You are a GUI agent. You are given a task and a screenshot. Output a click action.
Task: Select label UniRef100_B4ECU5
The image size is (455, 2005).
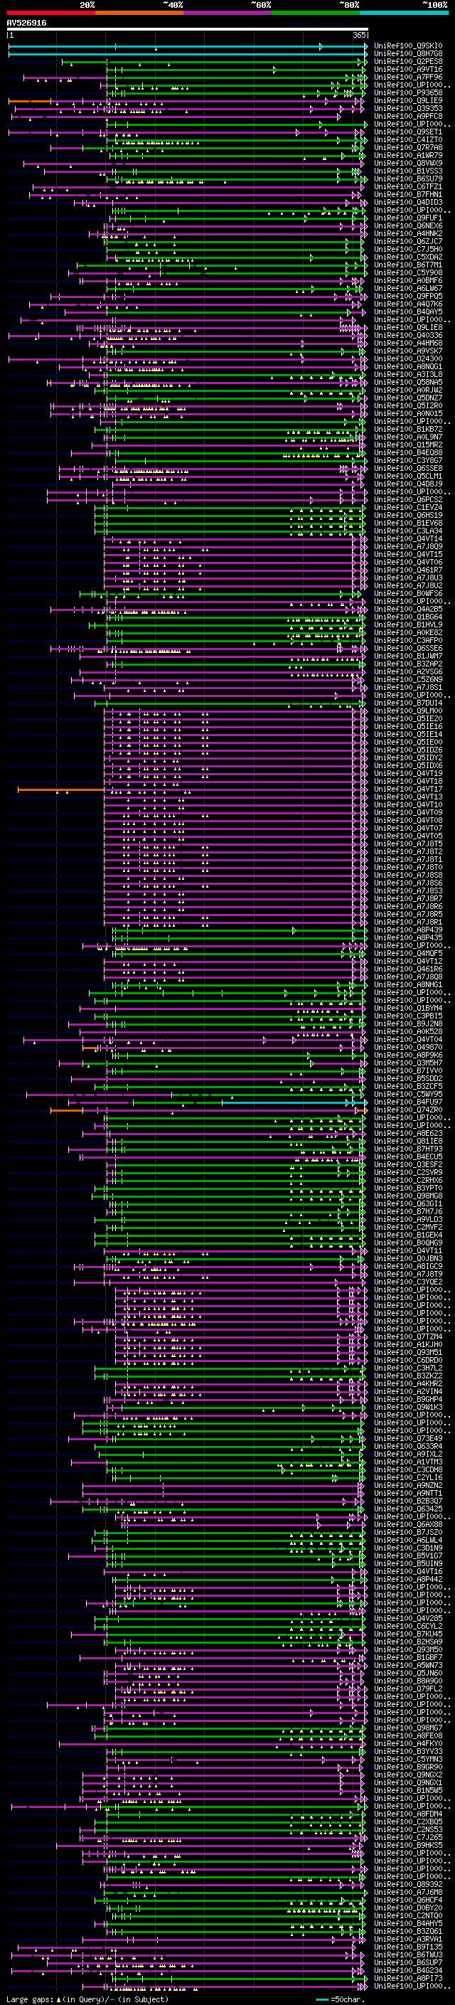click(x=408, y=1156)
